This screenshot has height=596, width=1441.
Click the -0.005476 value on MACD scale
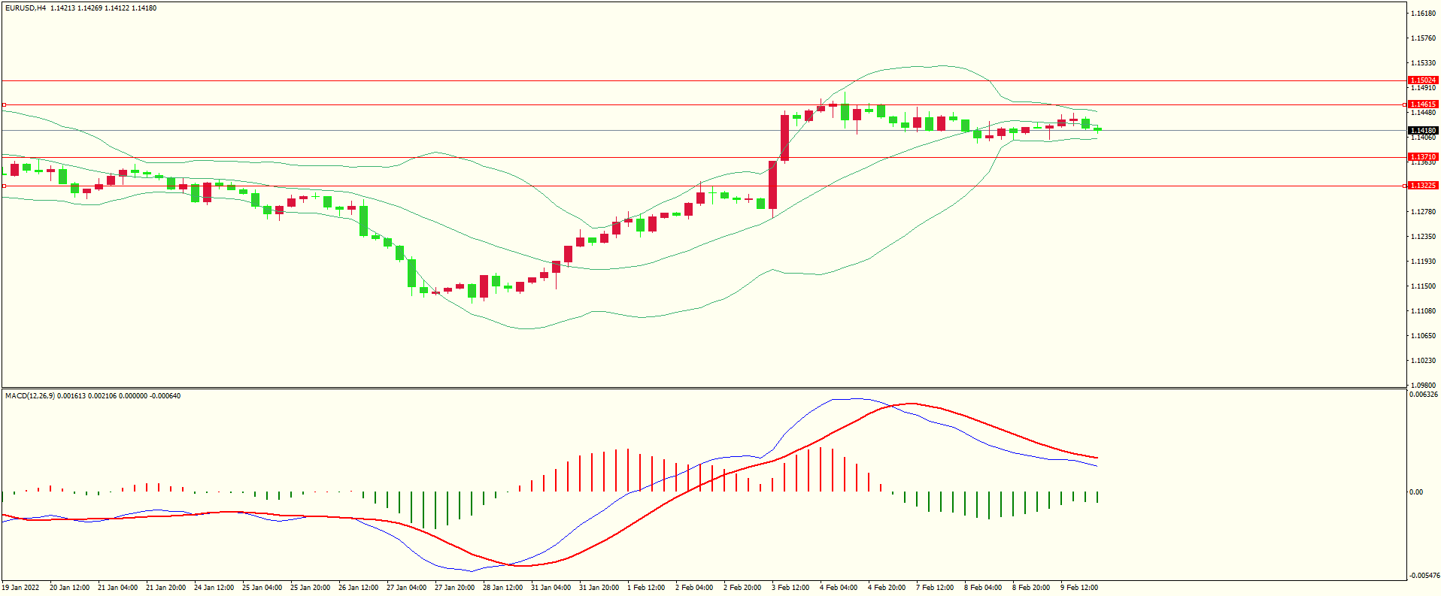[1423, 576]
